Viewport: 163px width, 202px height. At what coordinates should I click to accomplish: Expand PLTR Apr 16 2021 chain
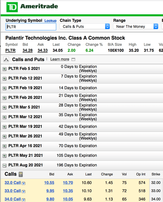coord(4,146)
